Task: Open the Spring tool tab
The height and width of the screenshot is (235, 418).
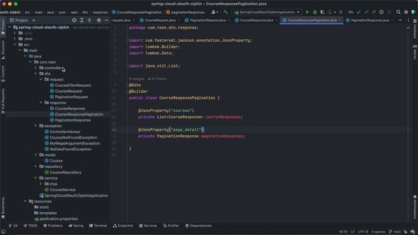Action: click(76, 226)
